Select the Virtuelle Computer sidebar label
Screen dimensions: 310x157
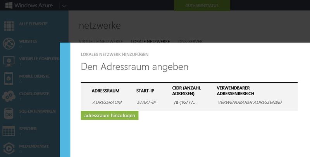pyautogui.click(x=40, y=59)
